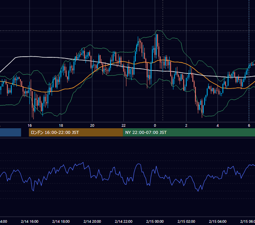Click the 2/14 22:00 time axis label

124,221
